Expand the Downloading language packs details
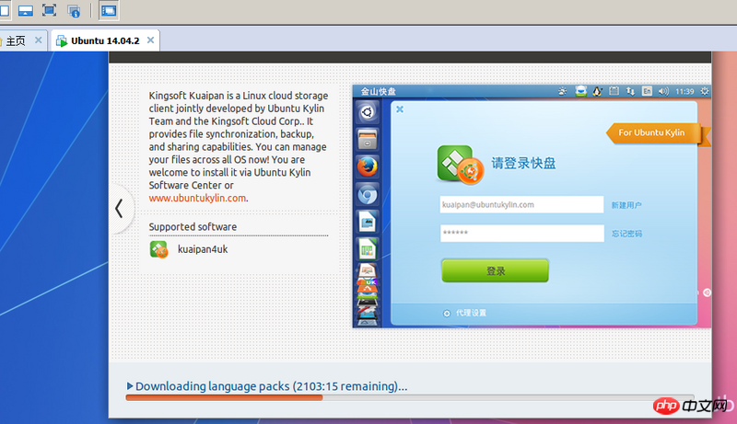Screen dimensions: 737x424 coord(130,386)
